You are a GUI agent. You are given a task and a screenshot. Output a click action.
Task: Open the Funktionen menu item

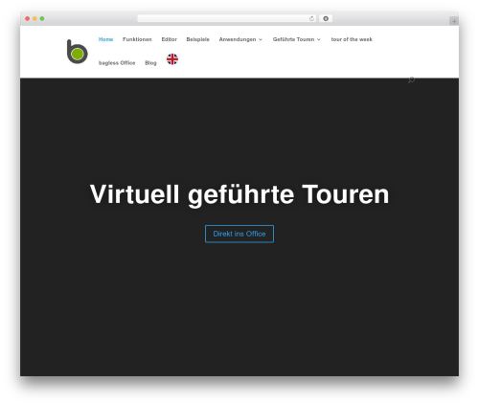137,39
